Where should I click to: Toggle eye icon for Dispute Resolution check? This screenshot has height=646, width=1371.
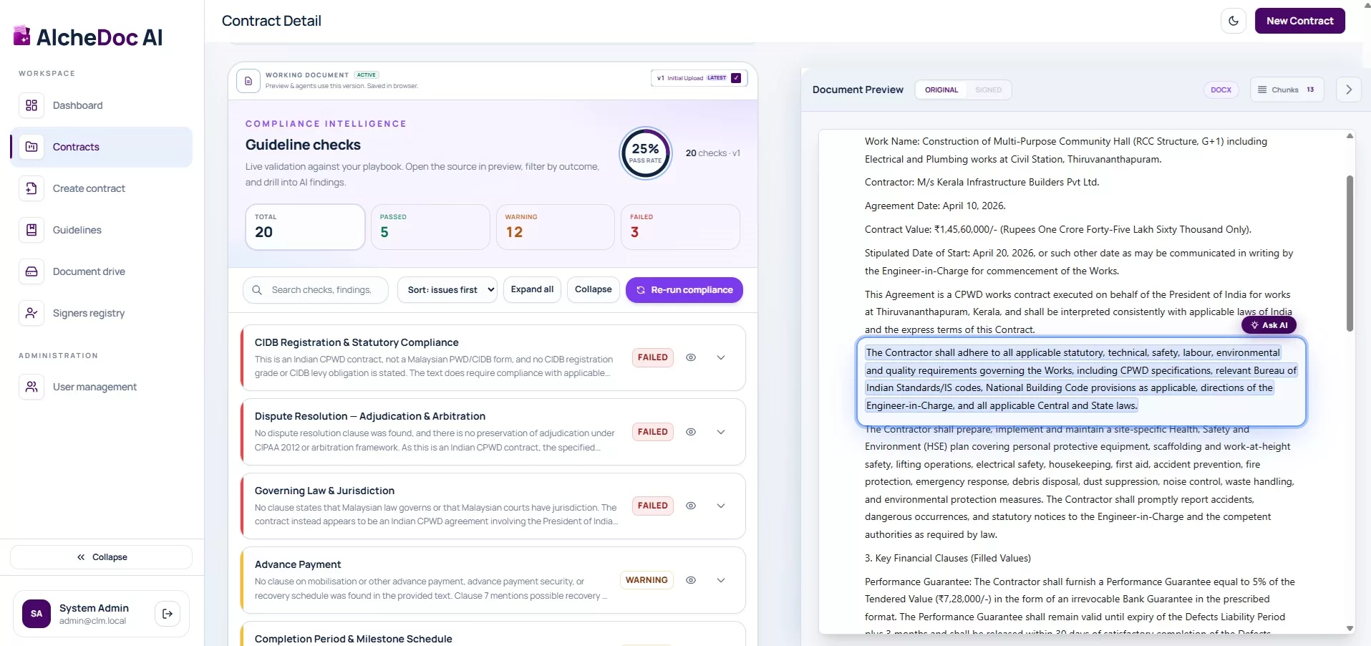pos(691,432)
